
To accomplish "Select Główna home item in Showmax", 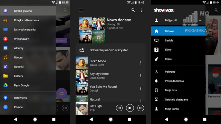I will [x=178, y=31].
